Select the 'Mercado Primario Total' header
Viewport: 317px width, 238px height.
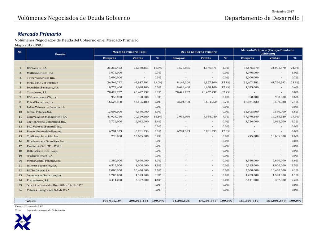tap(129, 52)
